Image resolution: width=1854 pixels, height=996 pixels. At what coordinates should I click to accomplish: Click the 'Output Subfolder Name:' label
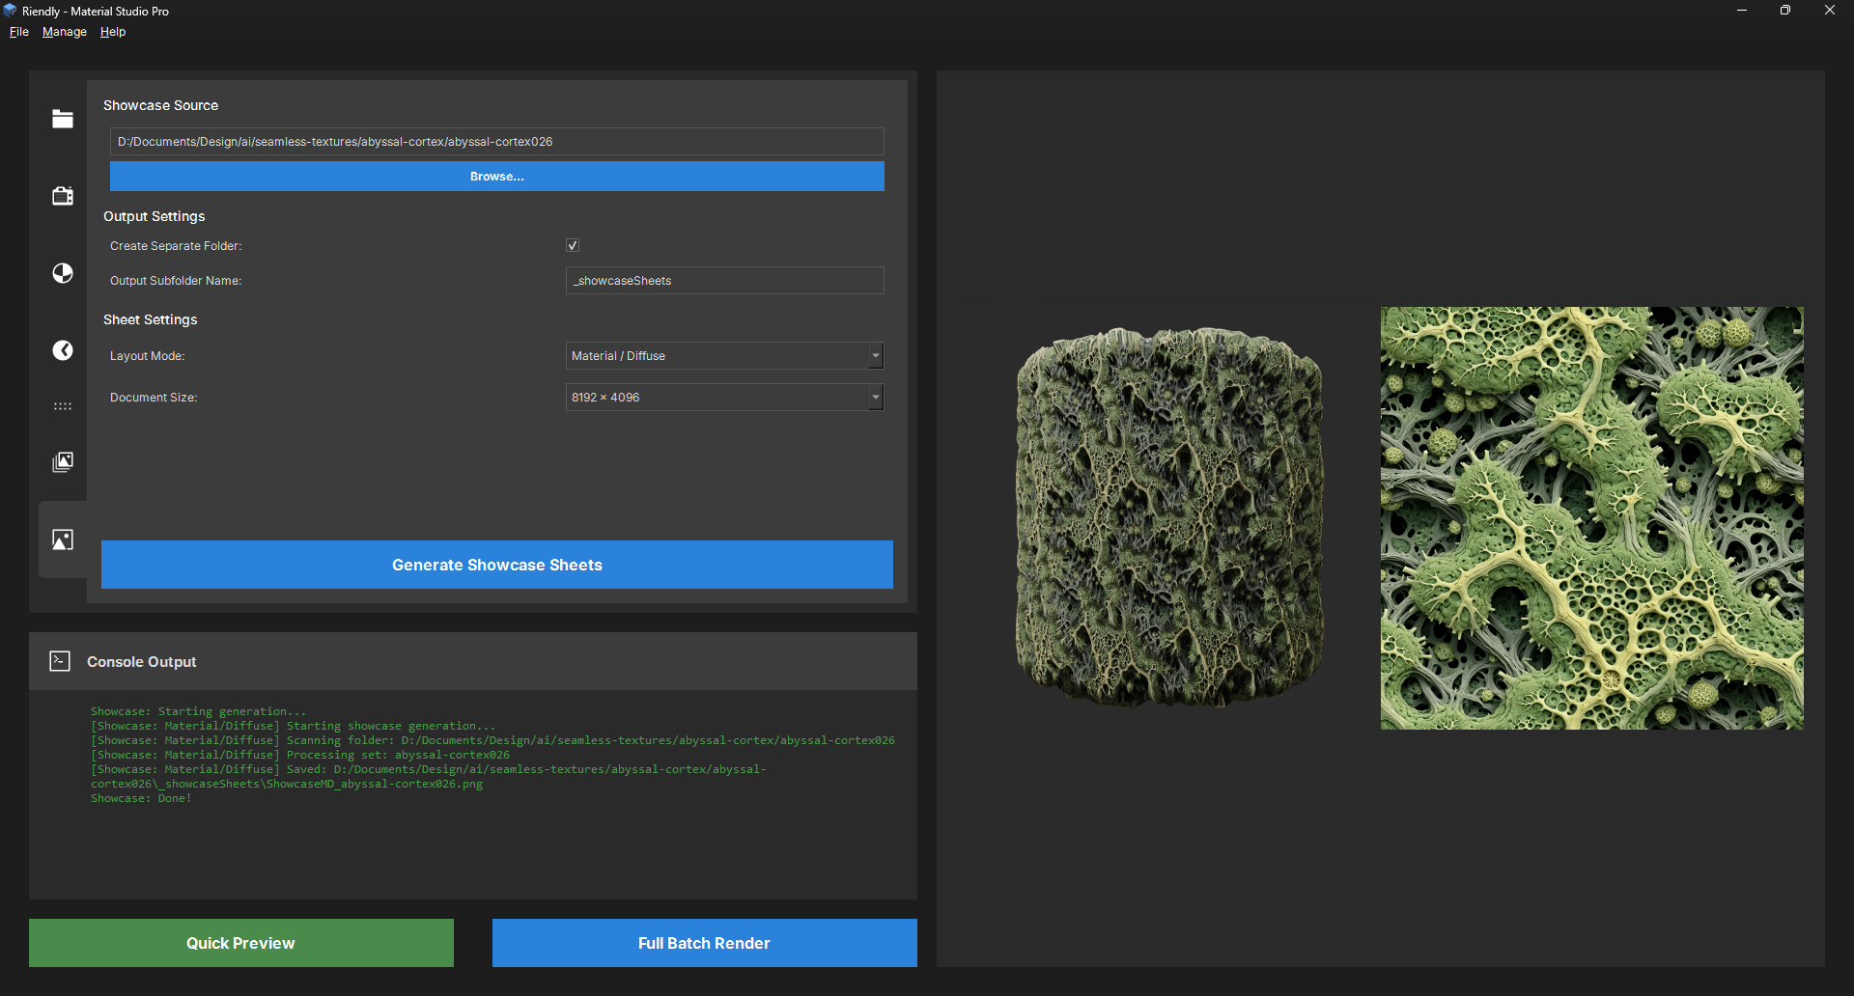[x=176, y=281]
